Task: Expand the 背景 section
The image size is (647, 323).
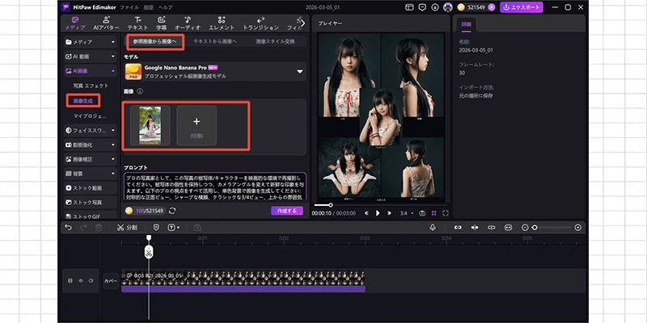Action: click(x=90, y=174)
